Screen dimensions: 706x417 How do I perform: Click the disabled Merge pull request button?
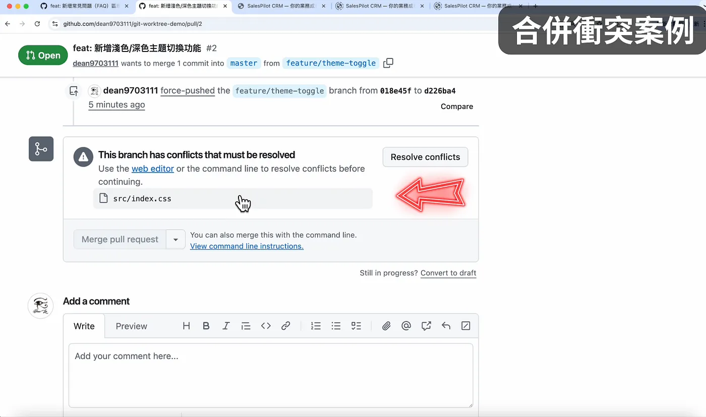[x=120, y=239]
